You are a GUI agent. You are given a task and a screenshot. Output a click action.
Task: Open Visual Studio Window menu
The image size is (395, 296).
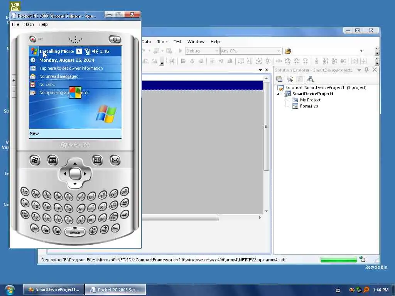coord(196,42)
